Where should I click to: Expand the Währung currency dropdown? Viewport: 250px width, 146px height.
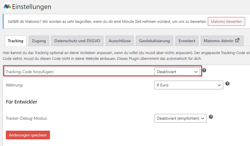point(189,85)
